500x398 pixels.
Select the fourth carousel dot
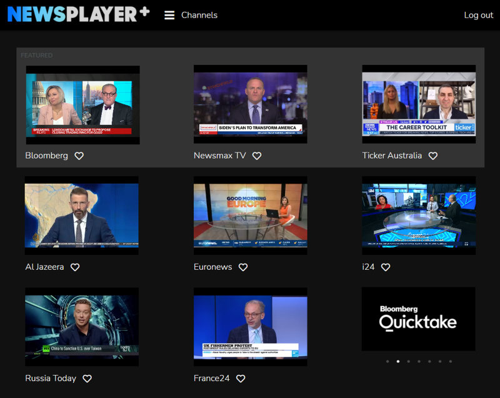[419, 361]
